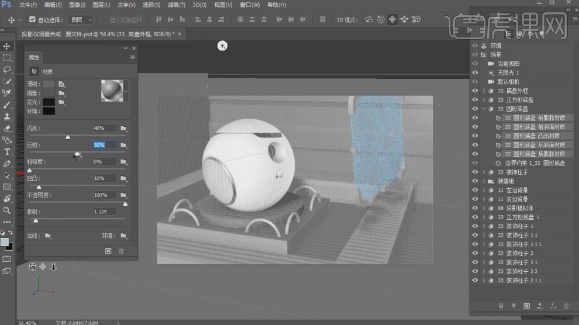Click the 闪亮 shine slider handle
The height and width of the screenshot is (325, 579).
68,137
